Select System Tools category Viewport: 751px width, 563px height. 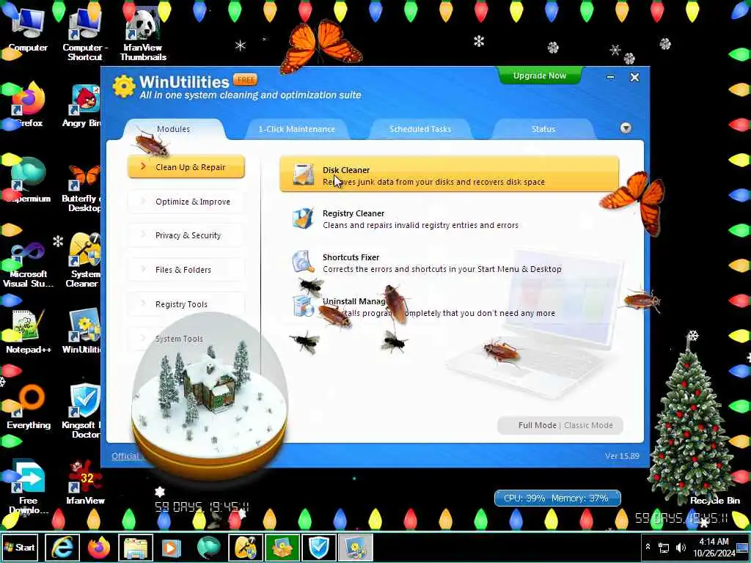186,339
